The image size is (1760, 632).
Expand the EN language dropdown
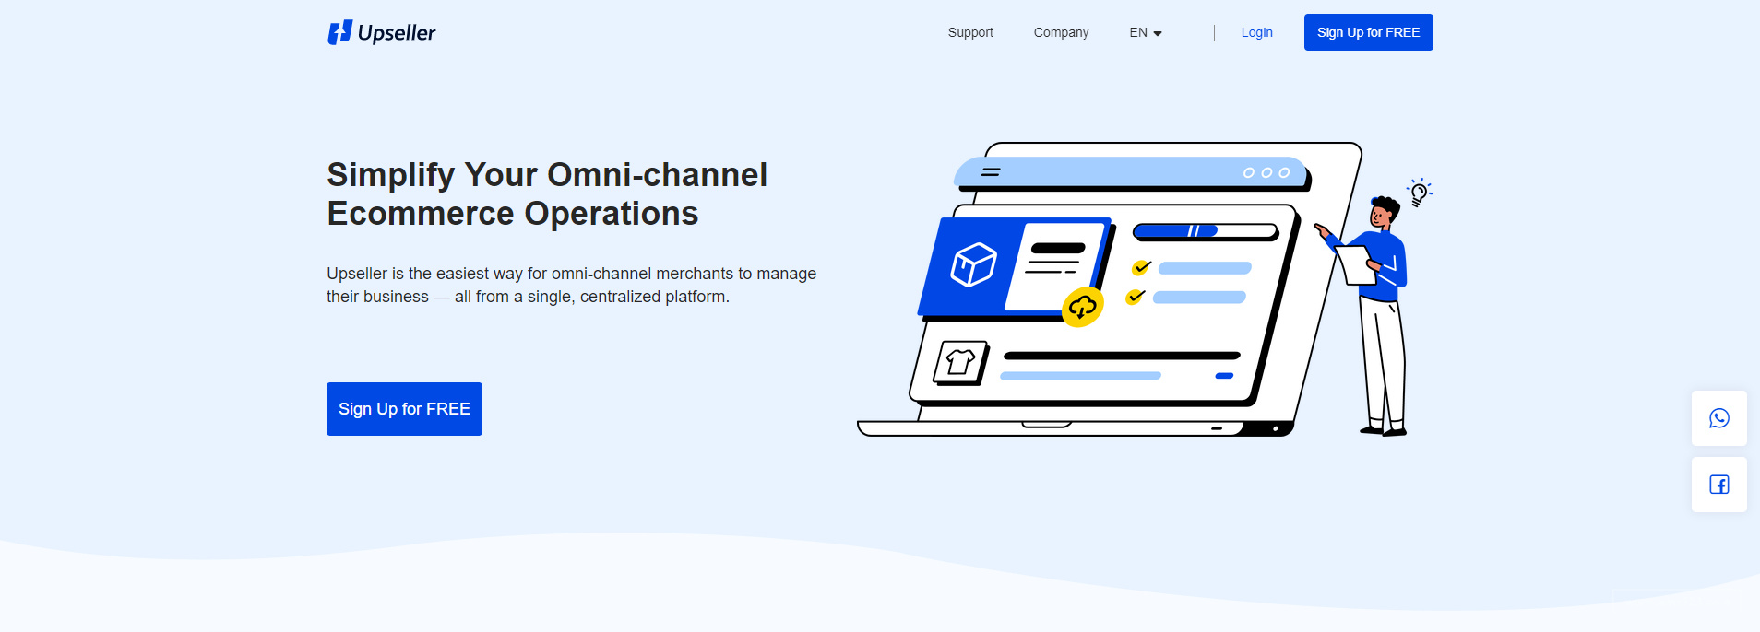[1146, 32]
